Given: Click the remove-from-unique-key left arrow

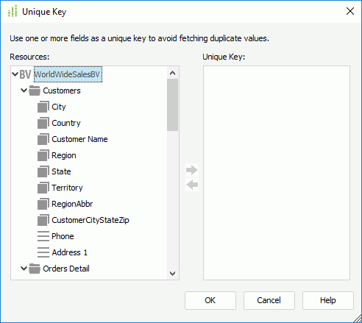Looking at the screenshot, I should [192, 185].
